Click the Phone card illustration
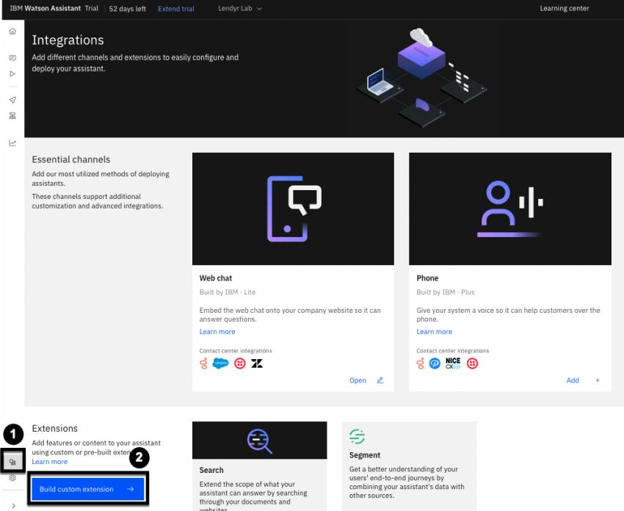This screenshot has width=624, height=511. tap(509, 209)
